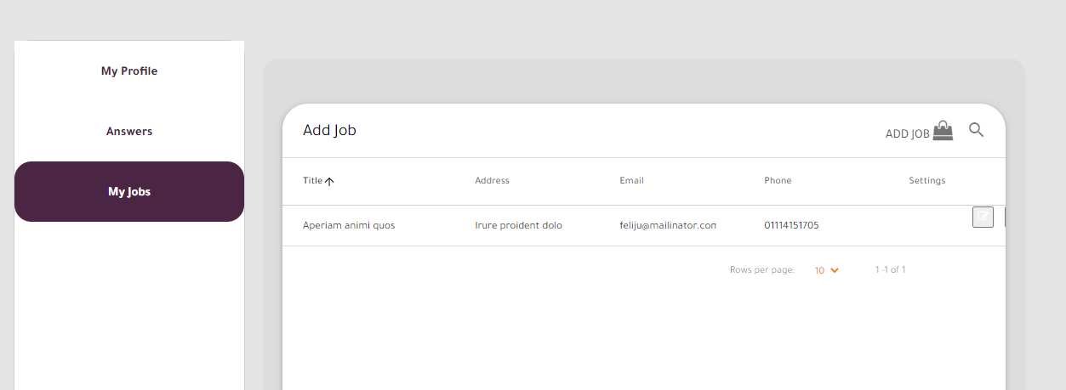
Task: Open the My Profile menu item
Action: (129, 71)
